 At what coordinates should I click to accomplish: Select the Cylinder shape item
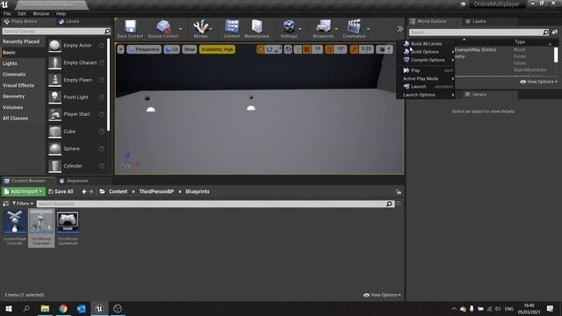76,166
